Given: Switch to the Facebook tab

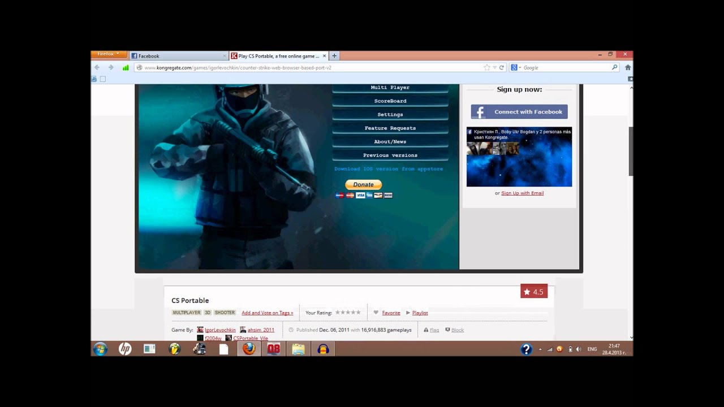Looking at the screenshot, I should 178,56.
